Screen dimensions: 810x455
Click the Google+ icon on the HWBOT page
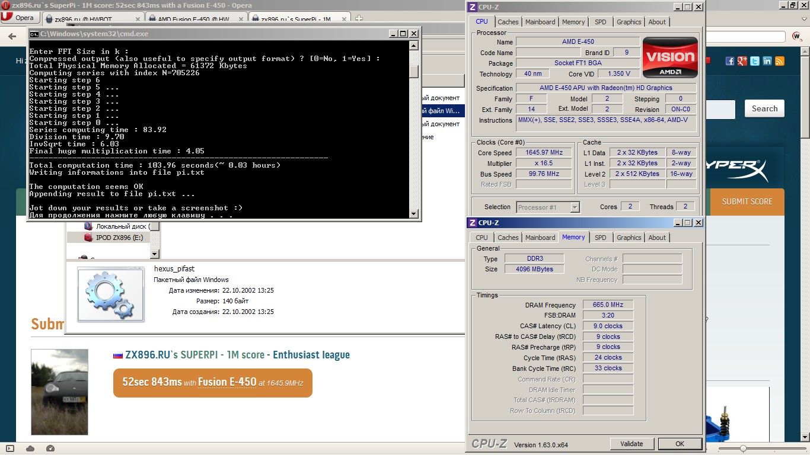[742, 61]
